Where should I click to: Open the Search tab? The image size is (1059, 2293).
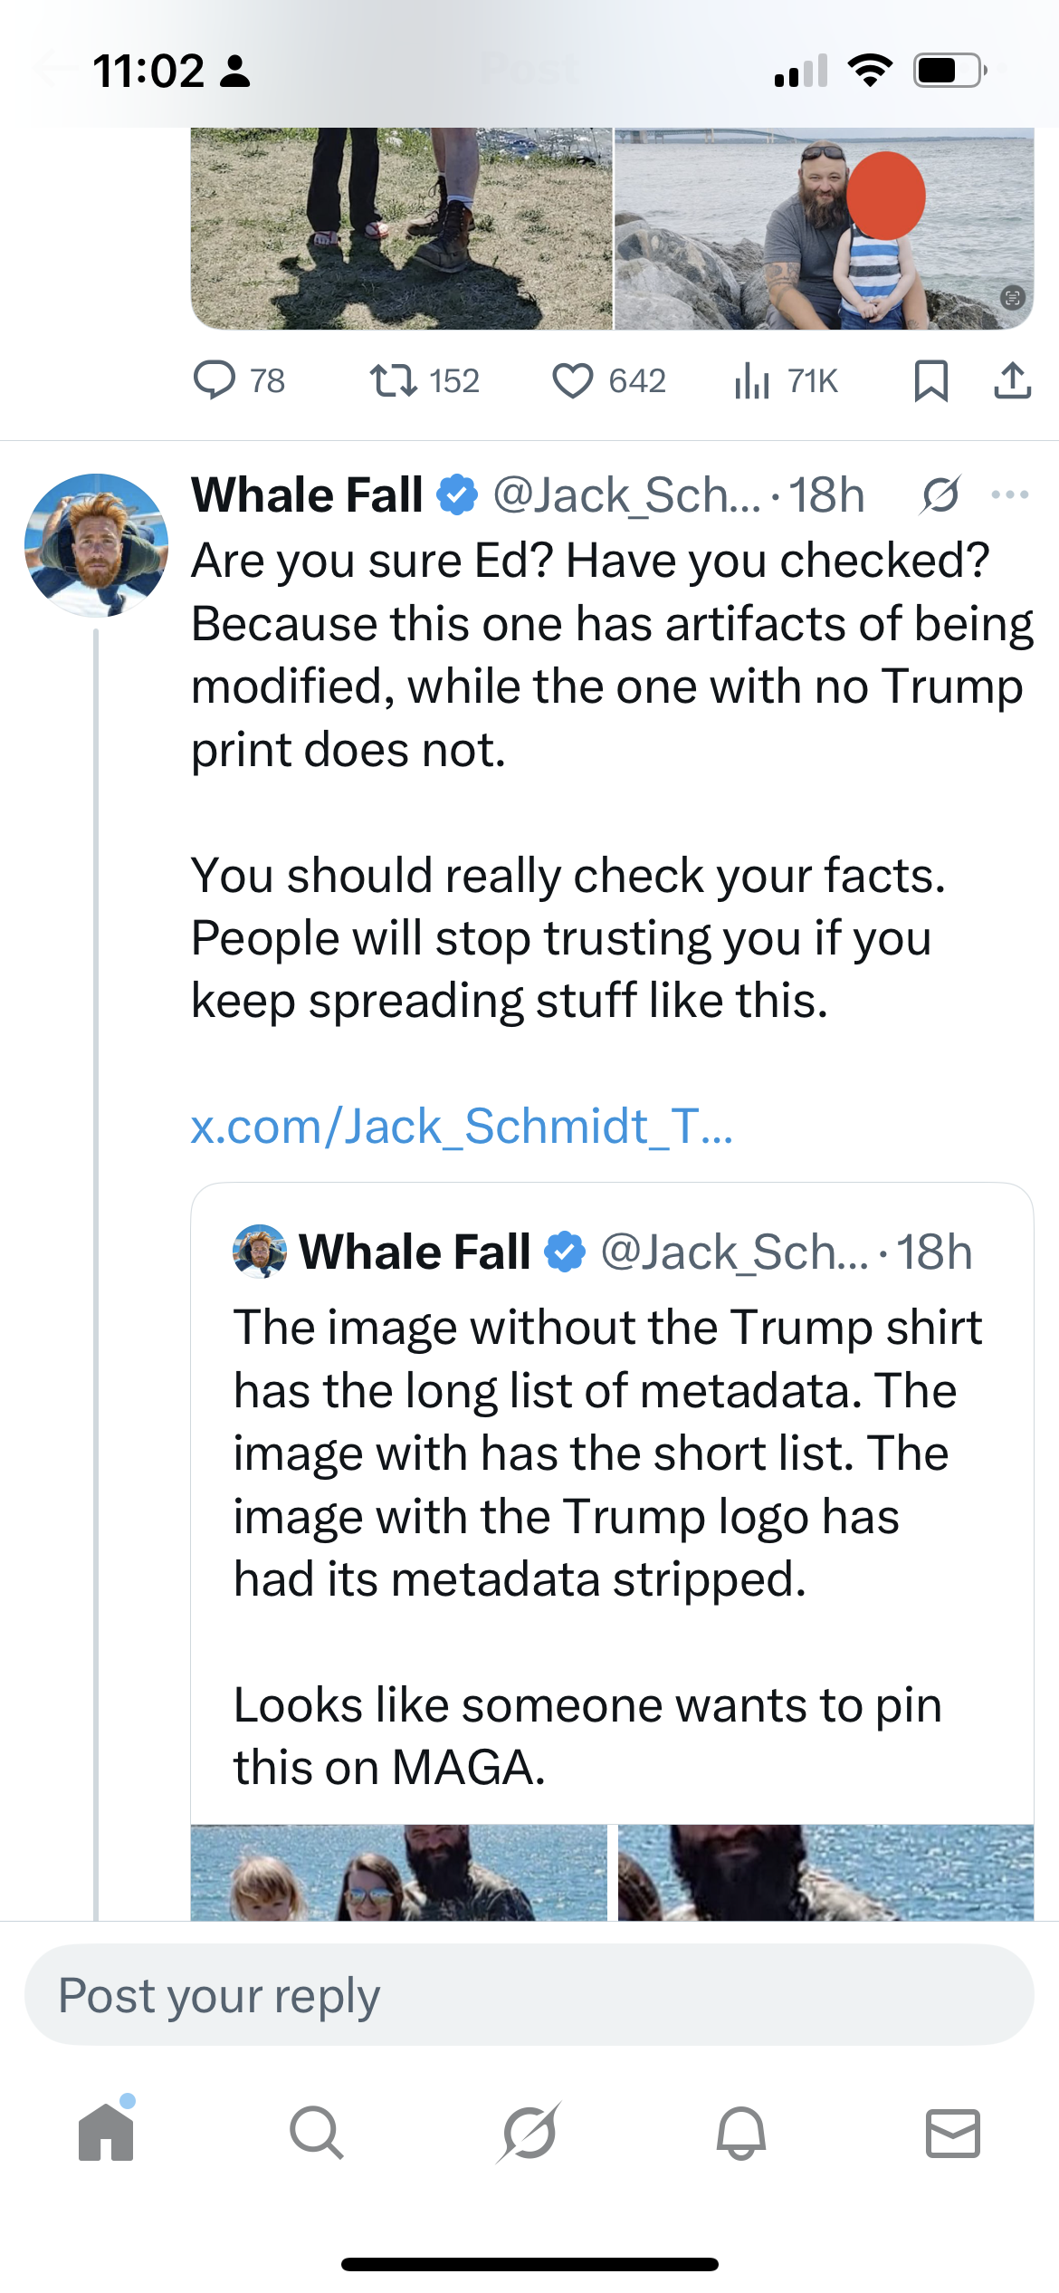click(317, 2133)
